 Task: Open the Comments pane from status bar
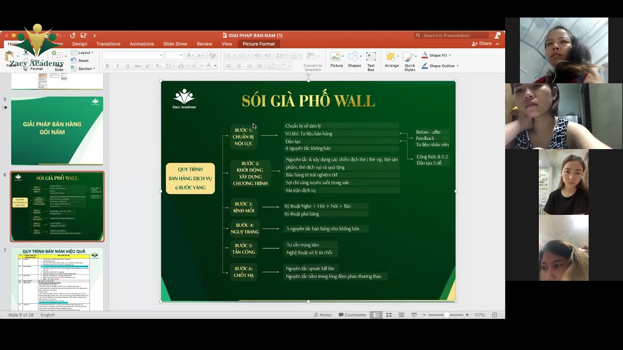tap(352, 315)
